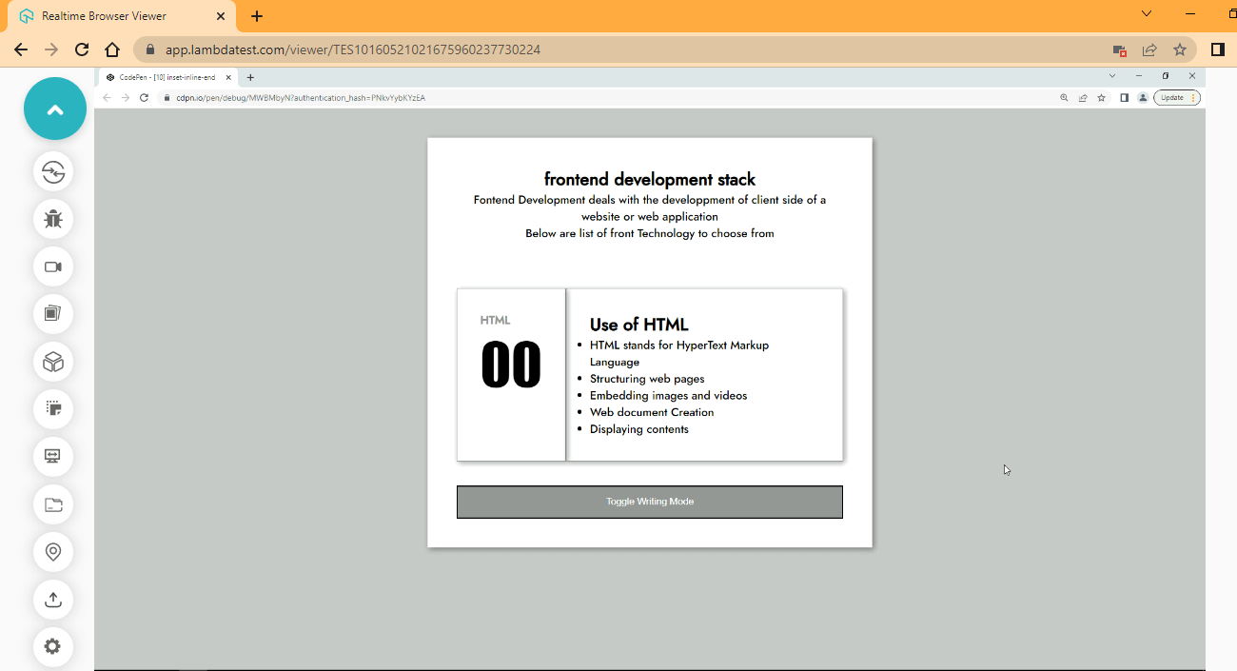
Task: Click the inner browser share icon
Action: pyautogui.click(x=1083, y=97)
